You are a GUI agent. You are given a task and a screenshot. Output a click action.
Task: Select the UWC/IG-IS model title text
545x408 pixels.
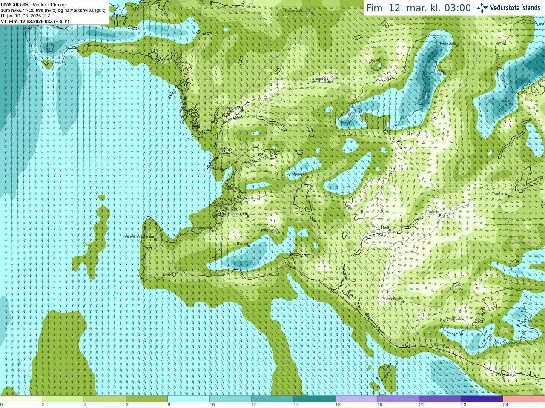point(14,5)
